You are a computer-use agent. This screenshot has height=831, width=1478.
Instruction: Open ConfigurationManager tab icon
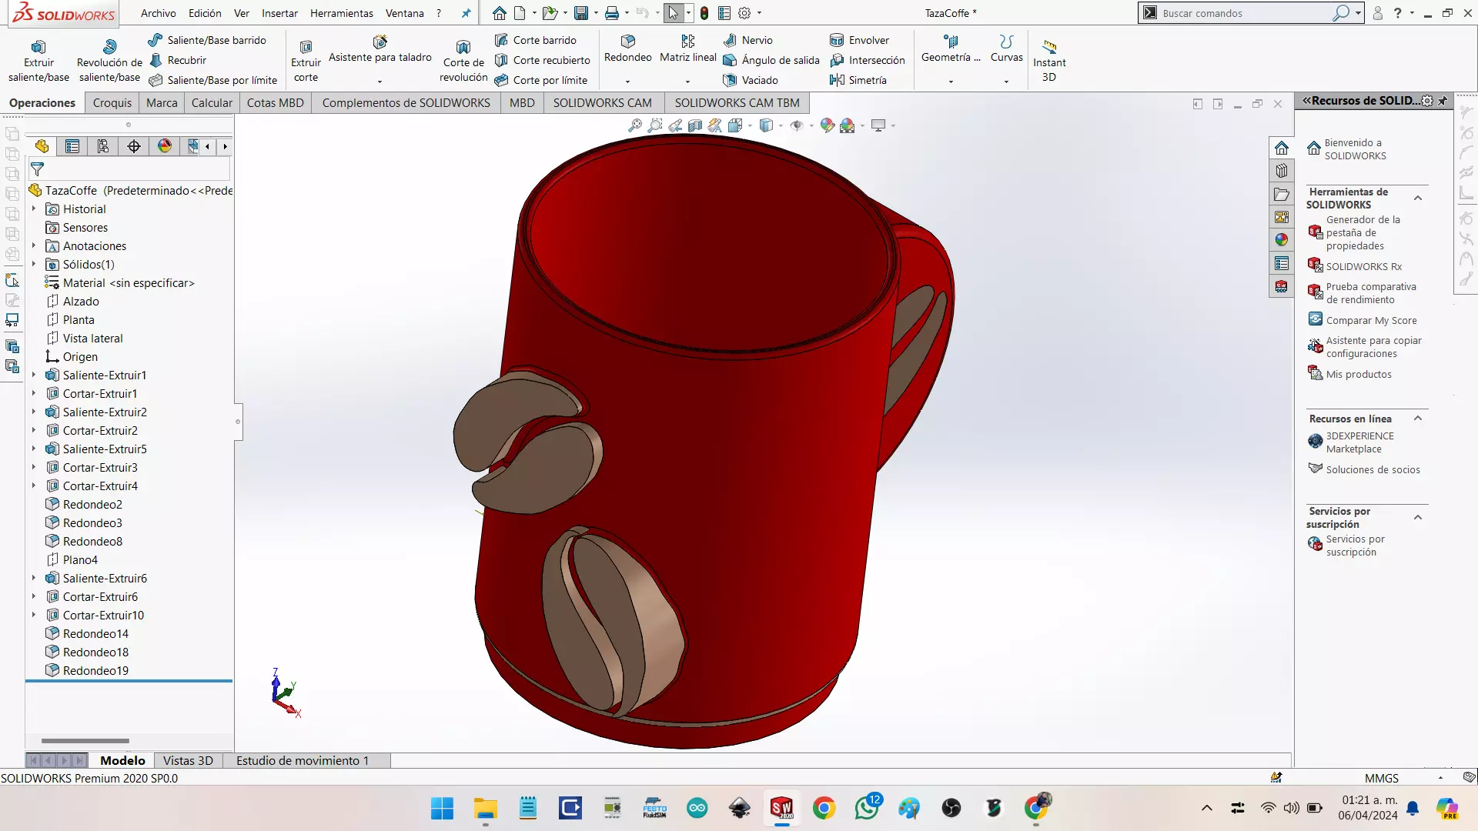[103, 146]
